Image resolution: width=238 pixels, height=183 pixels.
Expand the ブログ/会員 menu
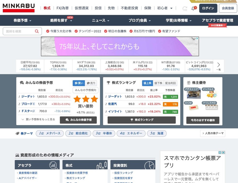(140, 20)
